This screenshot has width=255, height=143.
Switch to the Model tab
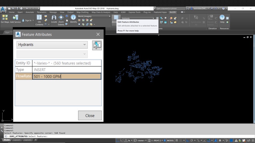click(x=7, y=140)
